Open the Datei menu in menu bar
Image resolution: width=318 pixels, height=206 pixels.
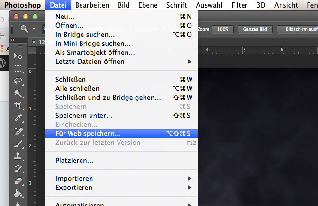[58, 5]
